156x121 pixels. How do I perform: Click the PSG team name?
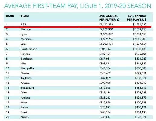pos(23,25)
